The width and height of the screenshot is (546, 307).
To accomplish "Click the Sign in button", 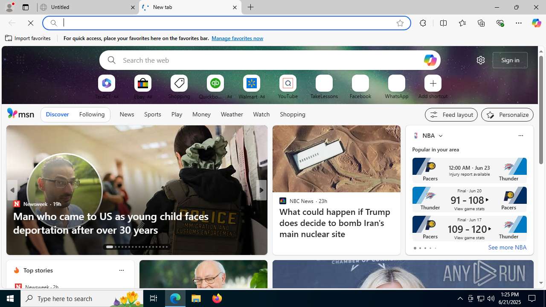I will pos(510,60).
